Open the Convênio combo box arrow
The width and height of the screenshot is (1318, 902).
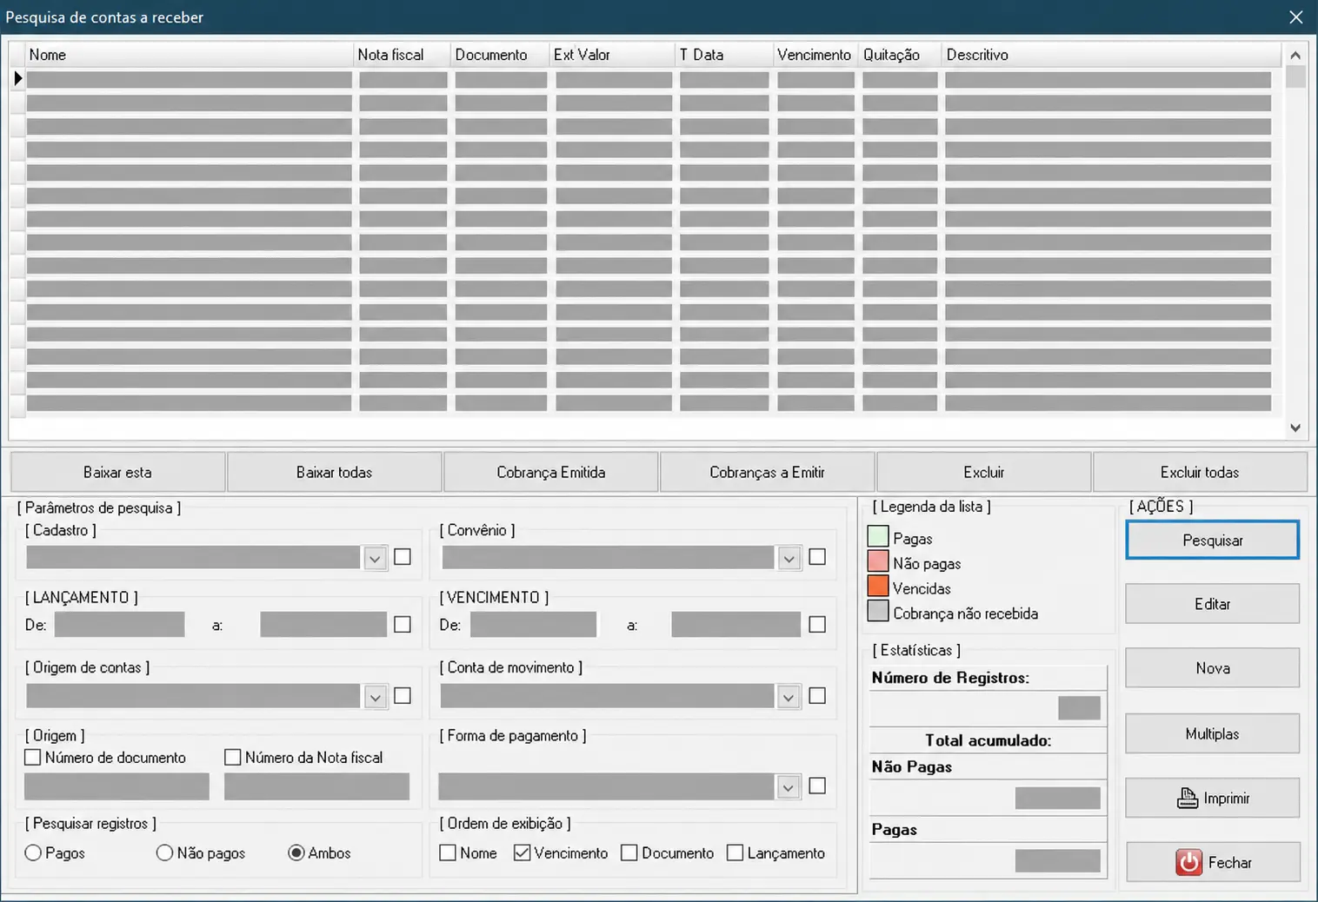point(789,558)
